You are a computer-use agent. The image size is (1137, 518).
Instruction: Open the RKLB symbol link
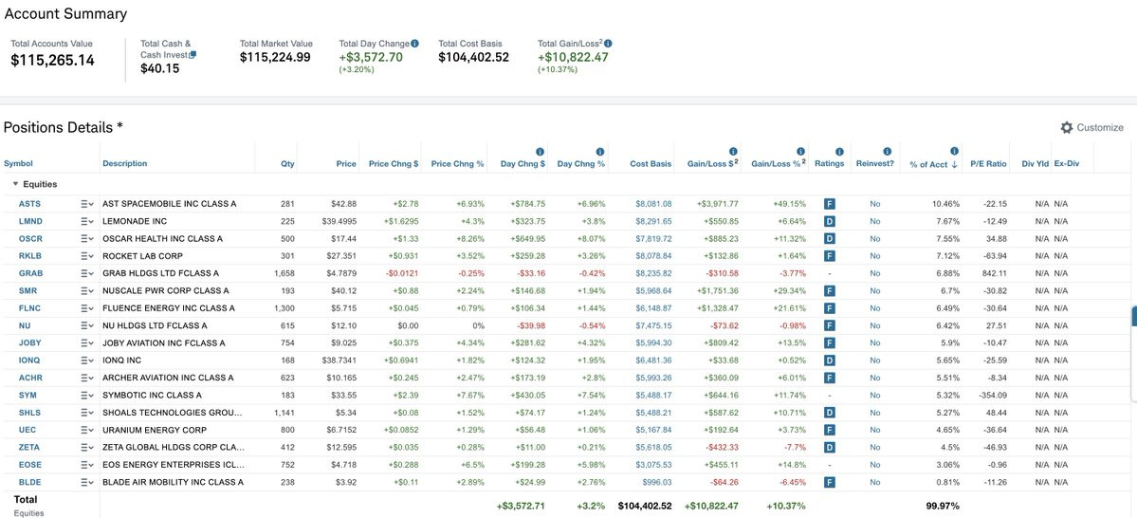(x=29, y=256)
